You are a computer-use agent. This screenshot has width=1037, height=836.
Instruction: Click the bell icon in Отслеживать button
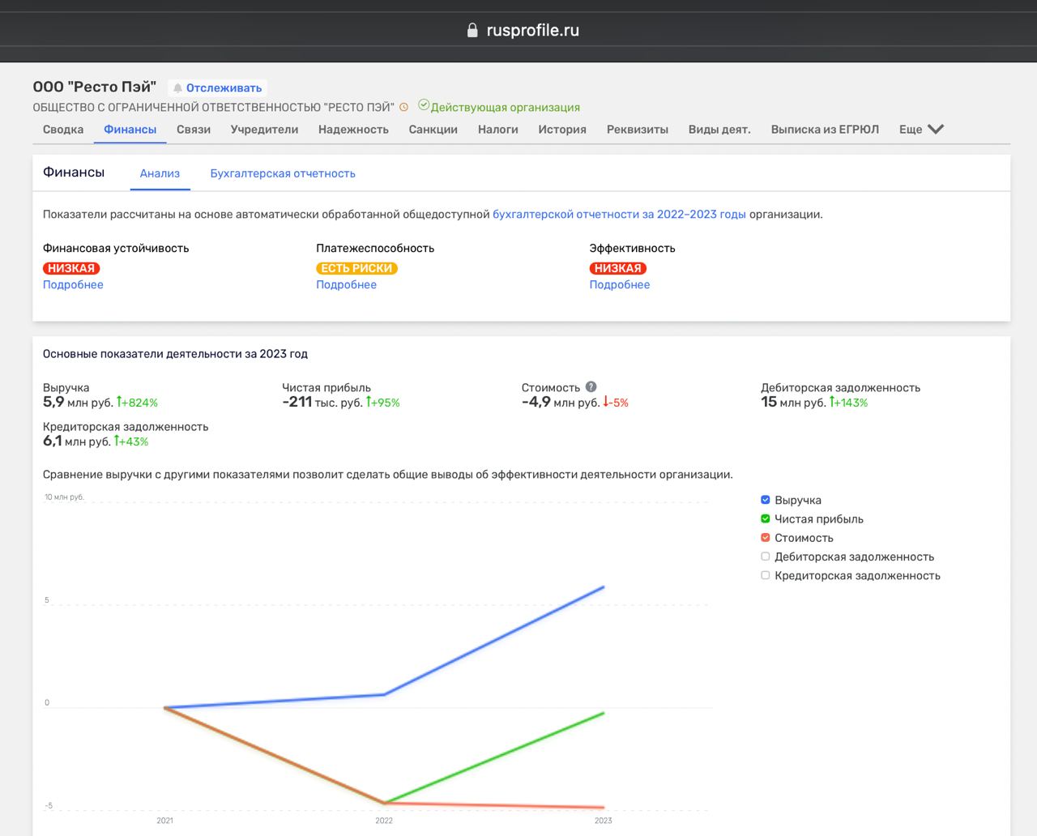[x=177, y=88]
